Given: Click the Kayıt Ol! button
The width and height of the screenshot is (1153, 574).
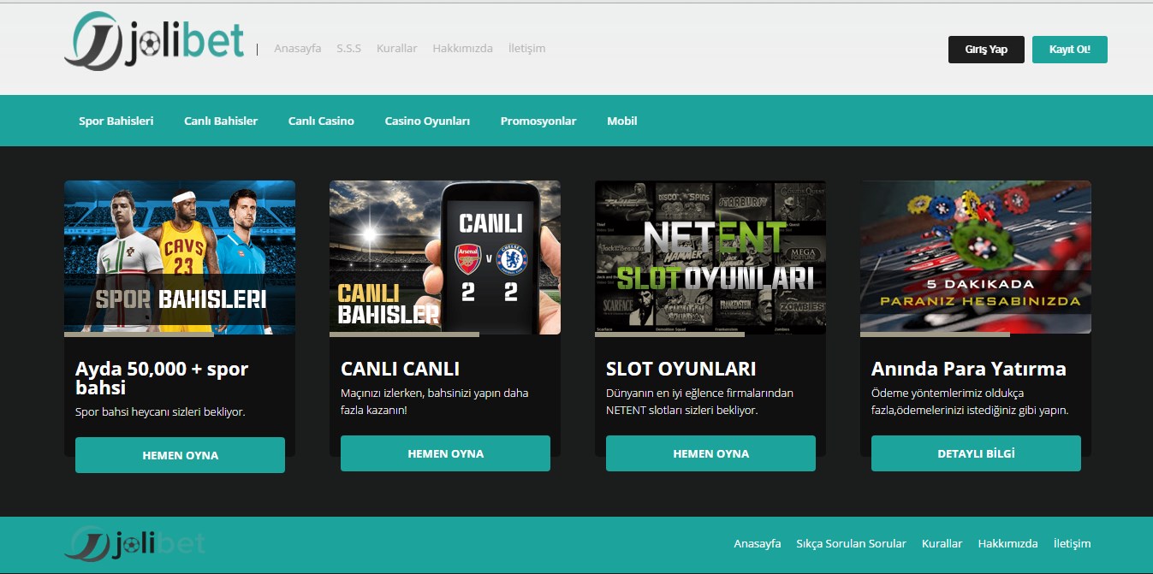Looking at the screenshot, I should coord(1070,50).
